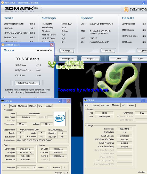Screen dimensions: 147x174
Task: Click Submit Your Results... button
Action: coord(27,83)
